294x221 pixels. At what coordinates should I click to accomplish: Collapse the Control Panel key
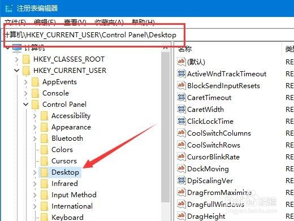[26, 105]
